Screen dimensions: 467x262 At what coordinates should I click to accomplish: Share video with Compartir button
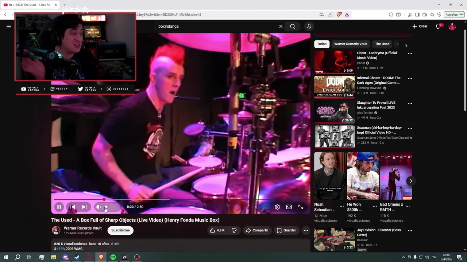click(257, 230)
